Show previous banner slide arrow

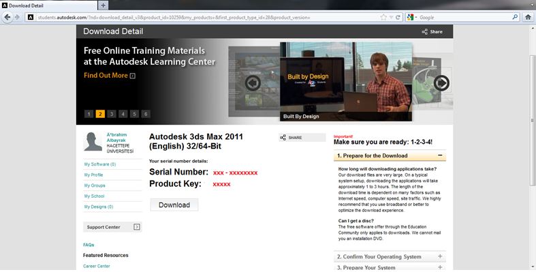253,82
